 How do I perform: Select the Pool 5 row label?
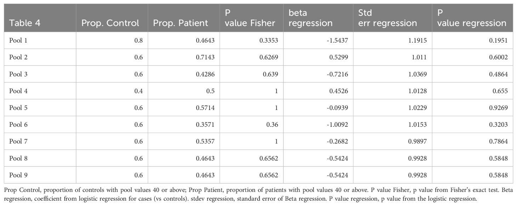(18, 108)
